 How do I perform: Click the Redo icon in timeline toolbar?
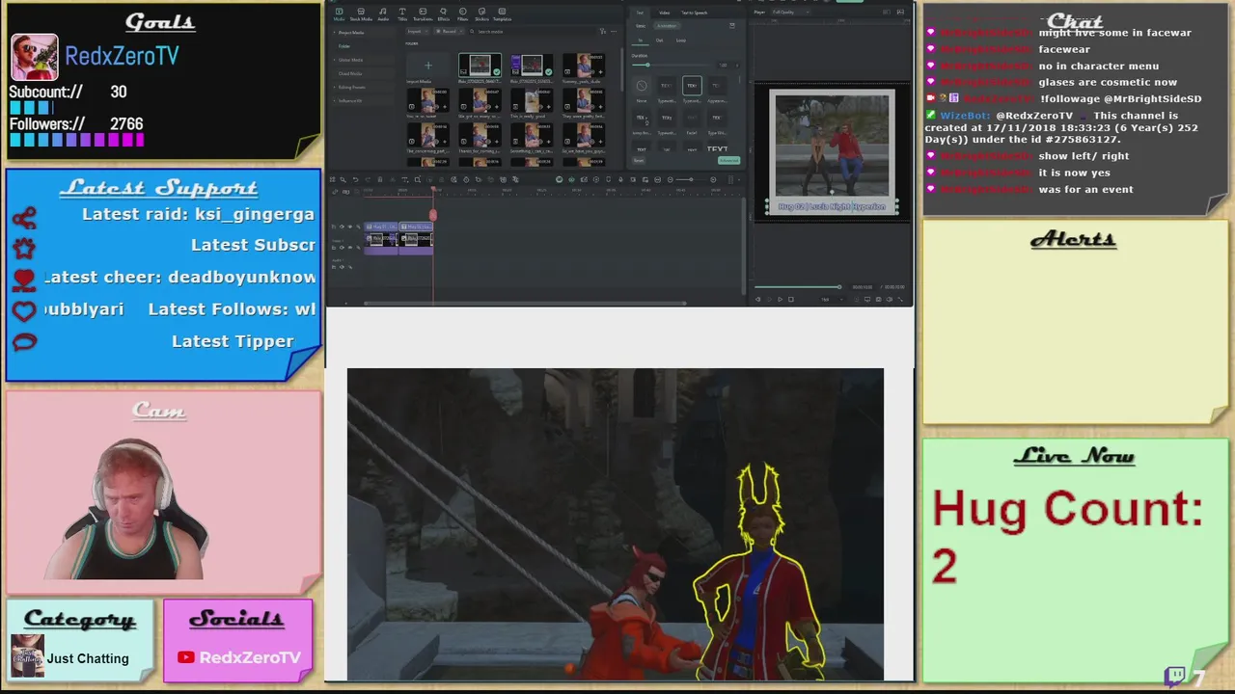point(368,179)
